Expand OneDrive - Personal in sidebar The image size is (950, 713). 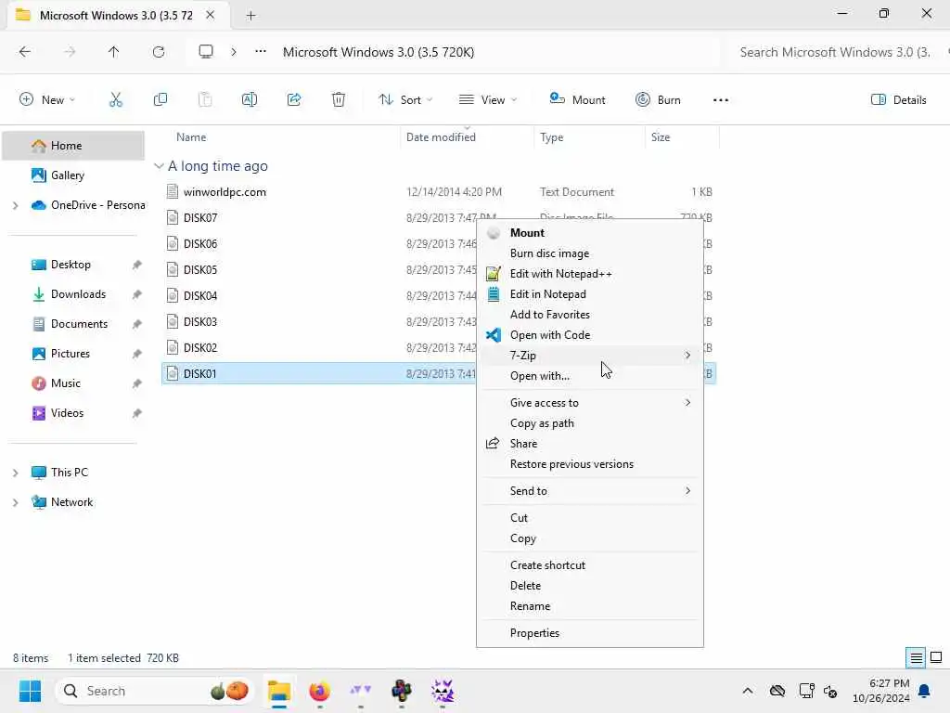coord(15,205)
